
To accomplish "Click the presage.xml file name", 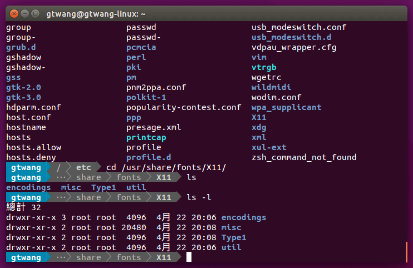I will [154, 127].
